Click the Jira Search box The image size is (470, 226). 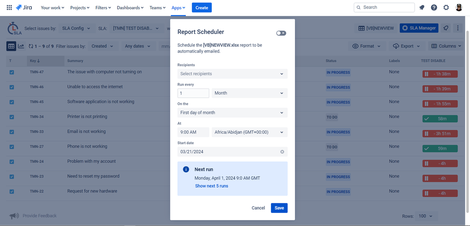tap(384, 8)
